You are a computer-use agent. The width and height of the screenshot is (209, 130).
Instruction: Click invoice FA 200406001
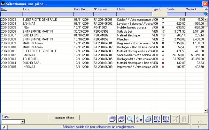point(103,20)
